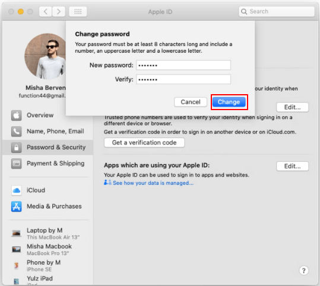The height and width of the screenshot is (286, 320).
Task: Click Get a verification code button
Action: point(144,143)
